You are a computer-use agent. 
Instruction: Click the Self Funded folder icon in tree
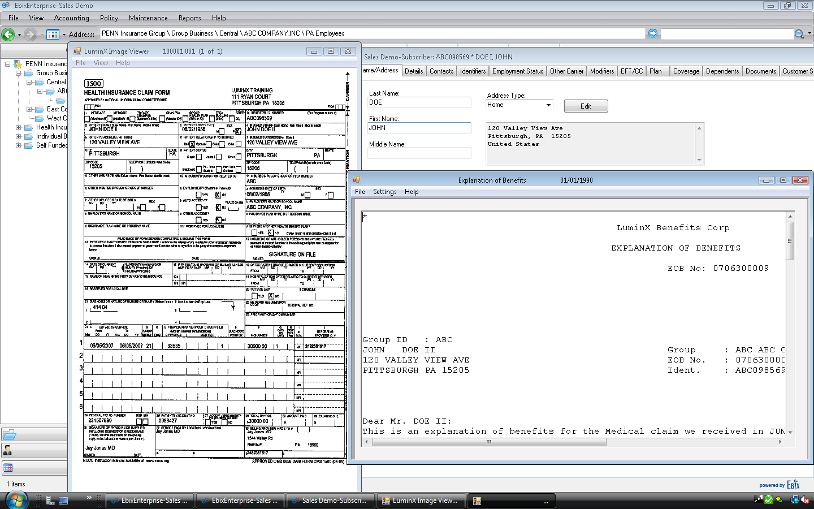coord(29,145)
